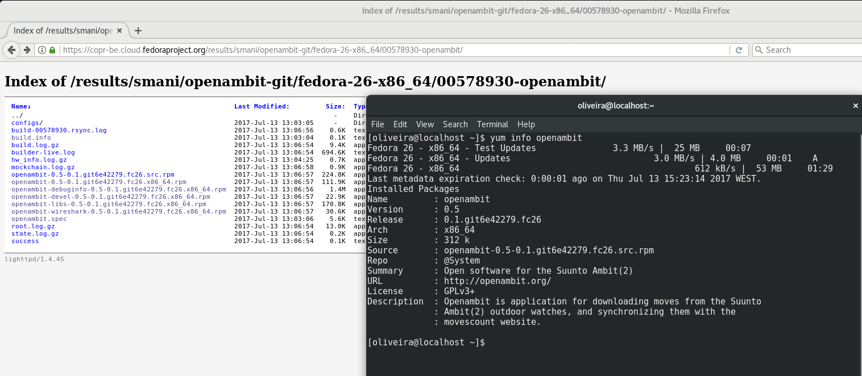This screenshot has width=862, height=376.
Task: Download build.log.gz
Action: tap(35, 145)
